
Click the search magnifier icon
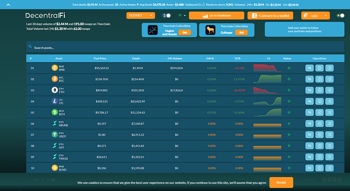(30, 47)
